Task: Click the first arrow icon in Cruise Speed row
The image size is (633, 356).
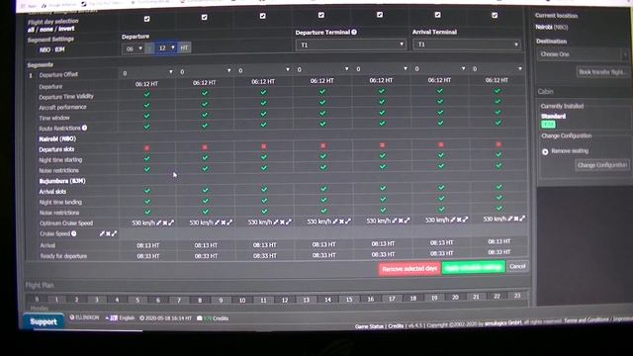Action: coord(102,233)
